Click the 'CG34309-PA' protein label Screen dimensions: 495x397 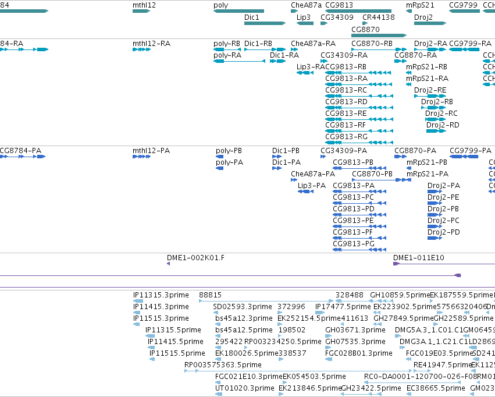344,151
